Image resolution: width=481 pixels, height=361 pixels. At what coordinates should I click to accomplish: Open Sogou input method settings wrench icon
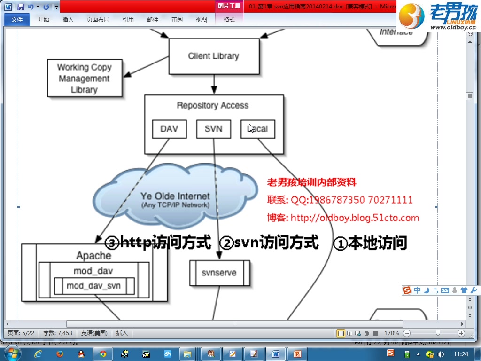coord(474,290)
